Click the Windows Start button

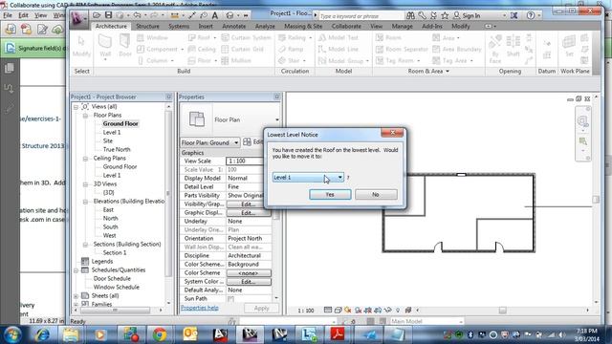pyautogui.click(x=12, y=335)
